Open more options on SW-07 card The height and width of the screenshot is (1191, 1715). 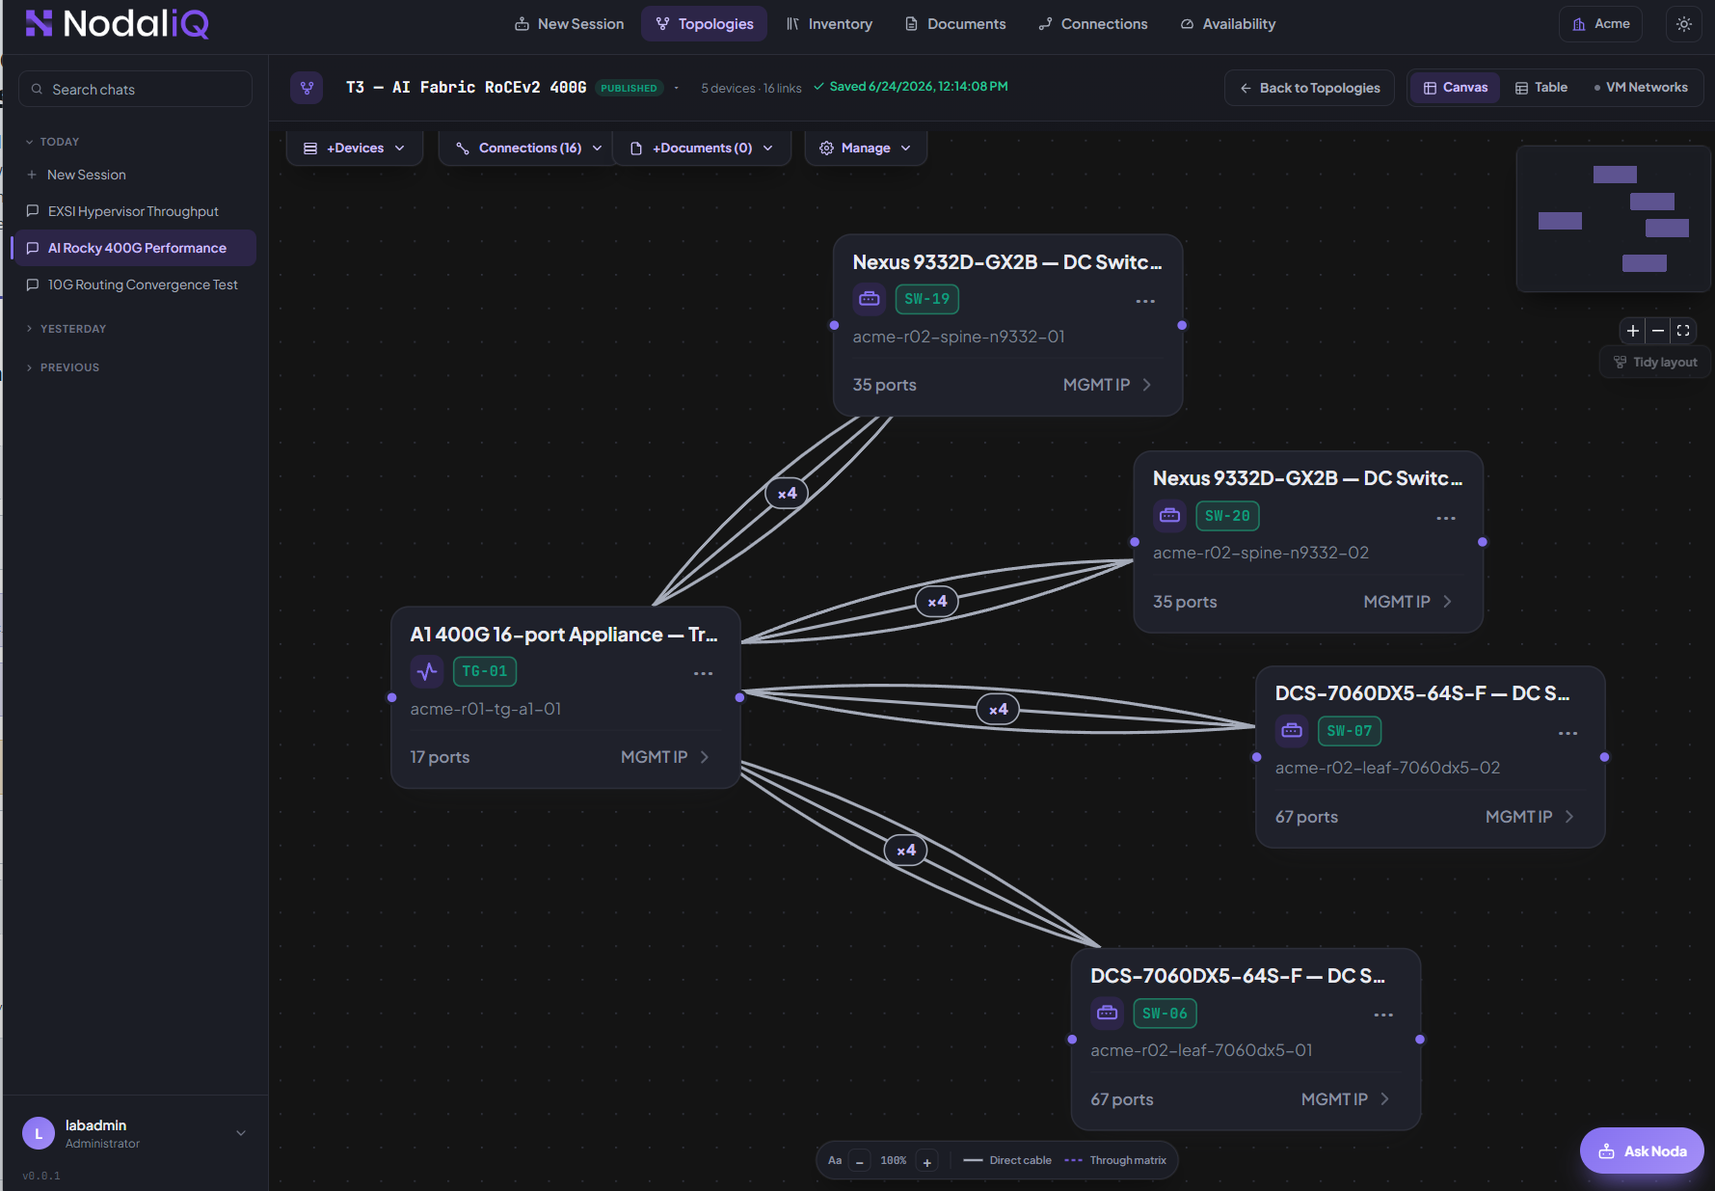click(1568, 733)
